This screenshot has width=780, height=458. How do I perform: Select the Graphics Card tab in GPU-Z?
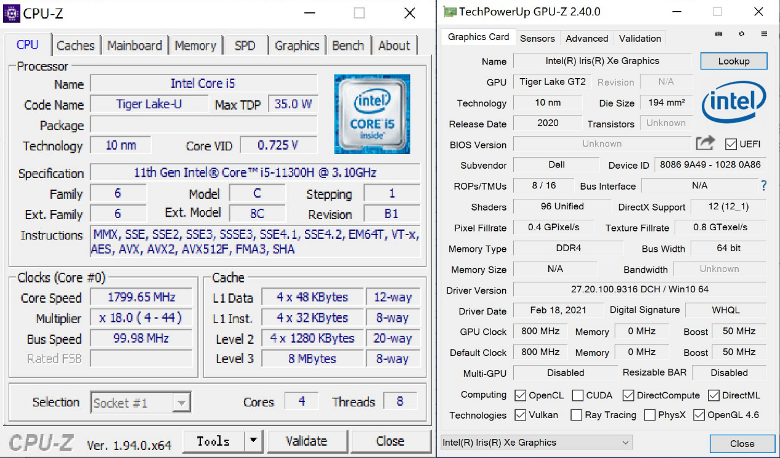479,37
